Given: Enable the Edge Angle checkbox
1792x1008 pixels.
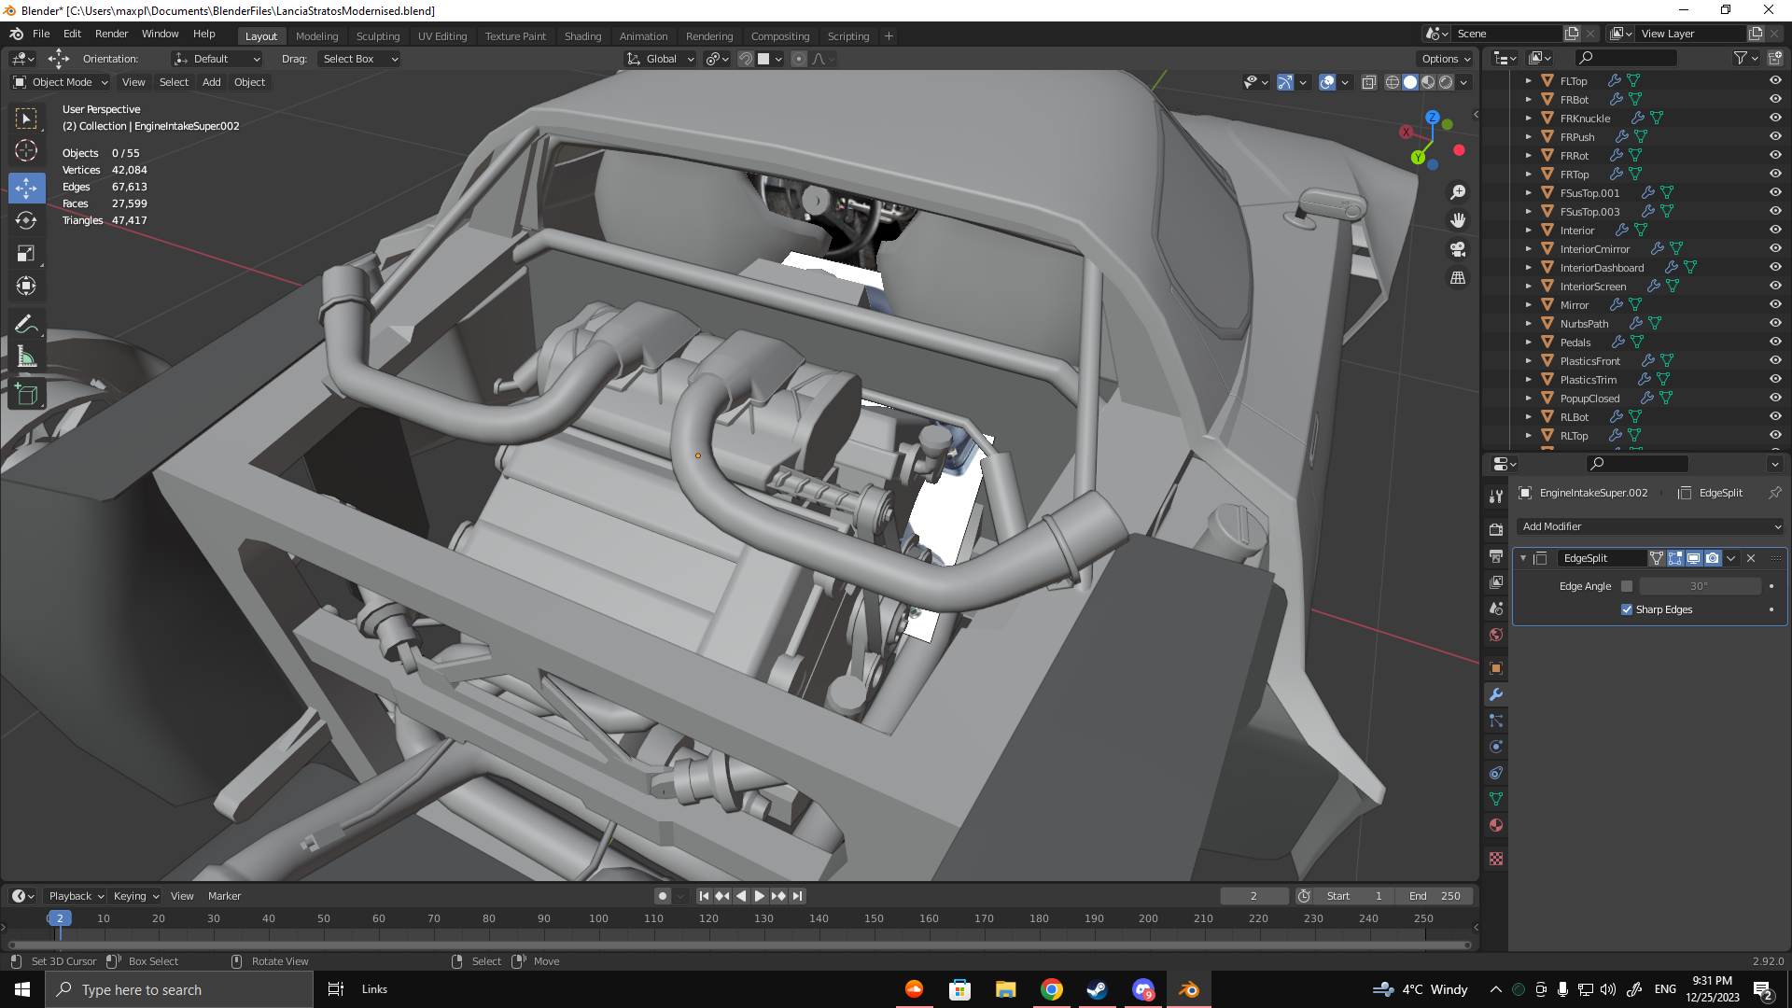Looking at the screenshot, I should [1627, 586].
